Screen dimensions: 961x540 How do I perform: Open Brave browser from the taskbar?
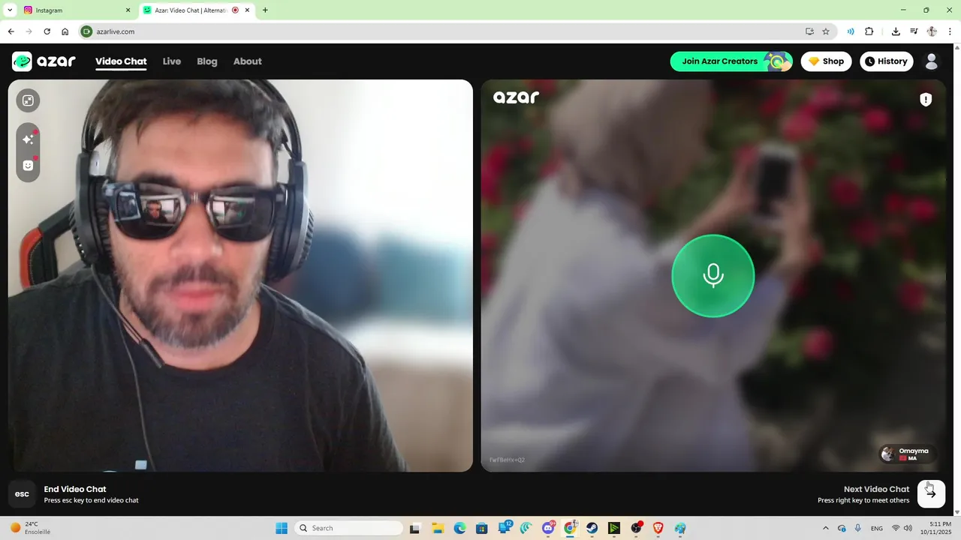(x=658, y=528)
